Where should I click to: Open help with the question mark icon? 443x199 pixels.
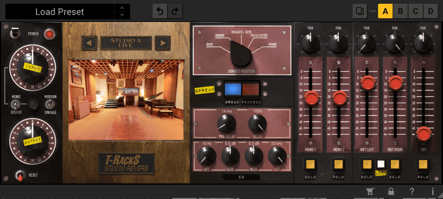click(x=412, y=191)
